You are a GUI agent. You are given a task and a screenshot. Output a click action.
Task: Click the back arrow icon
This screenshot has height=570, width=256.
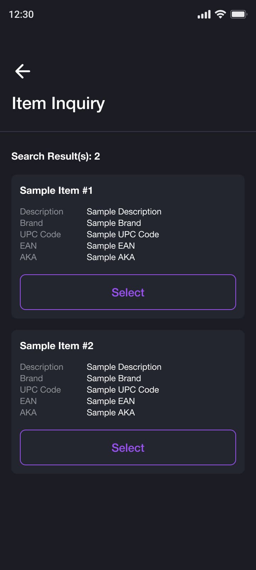point(22,71)
